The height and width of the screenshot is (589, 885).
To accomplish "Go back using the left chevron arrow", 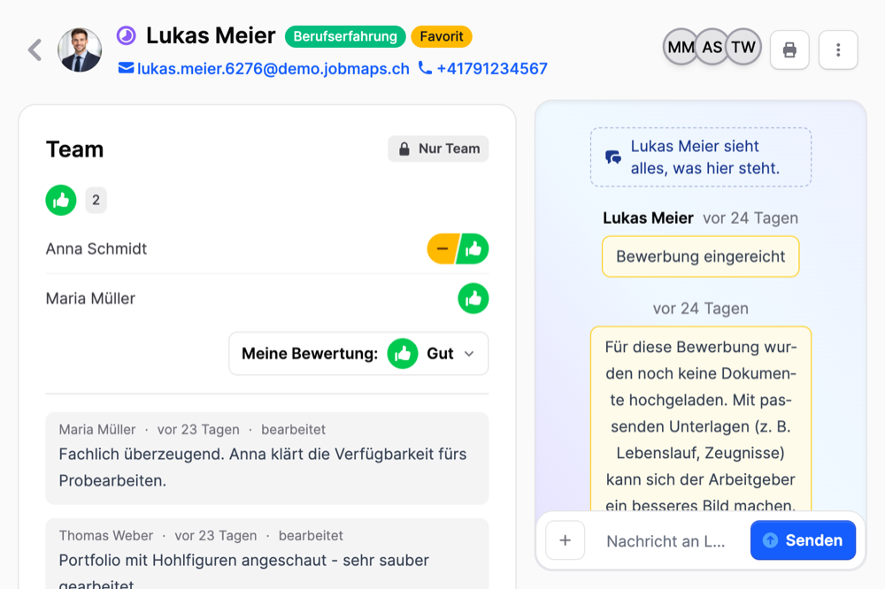I will [35, 50].
